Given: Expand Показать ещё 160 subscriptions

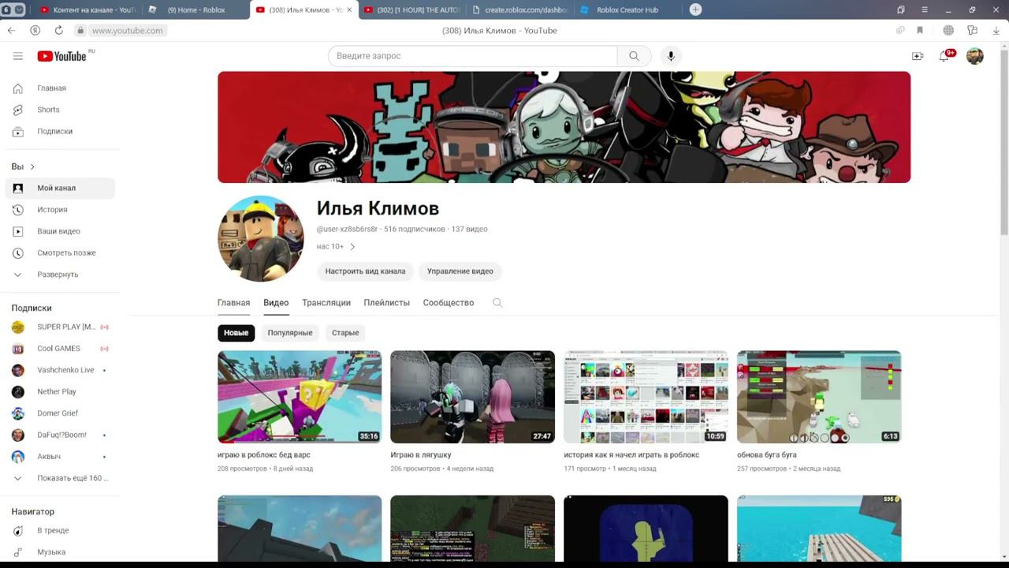Looking at the screenshot, I should 60,478.
